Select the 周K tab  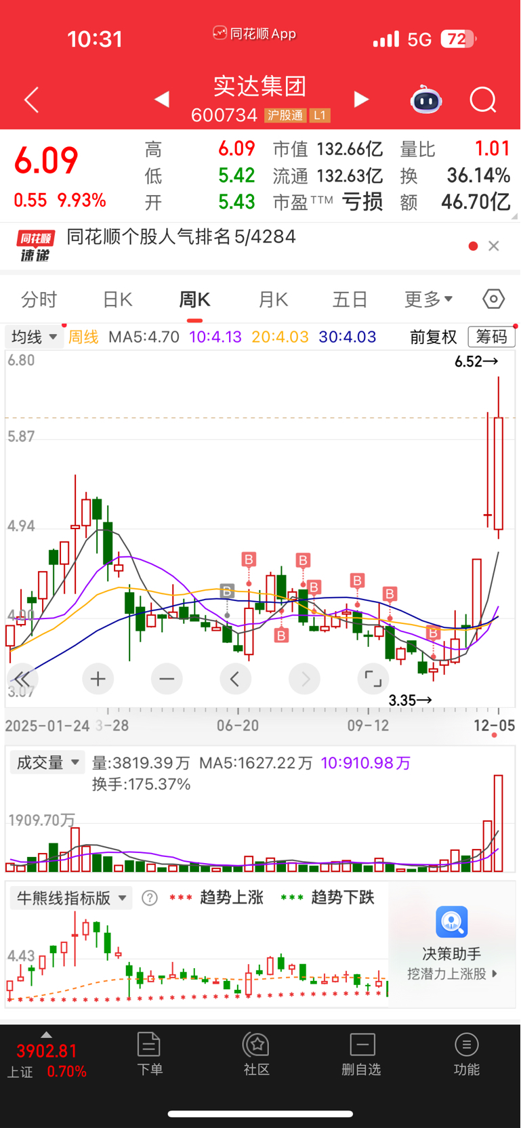pos(194,299)
